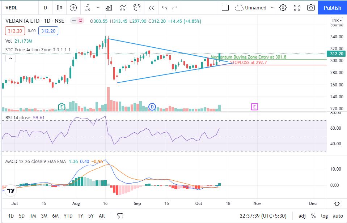
Task: Open chart settings gear in top toolbar
Action: pos(283,8)
